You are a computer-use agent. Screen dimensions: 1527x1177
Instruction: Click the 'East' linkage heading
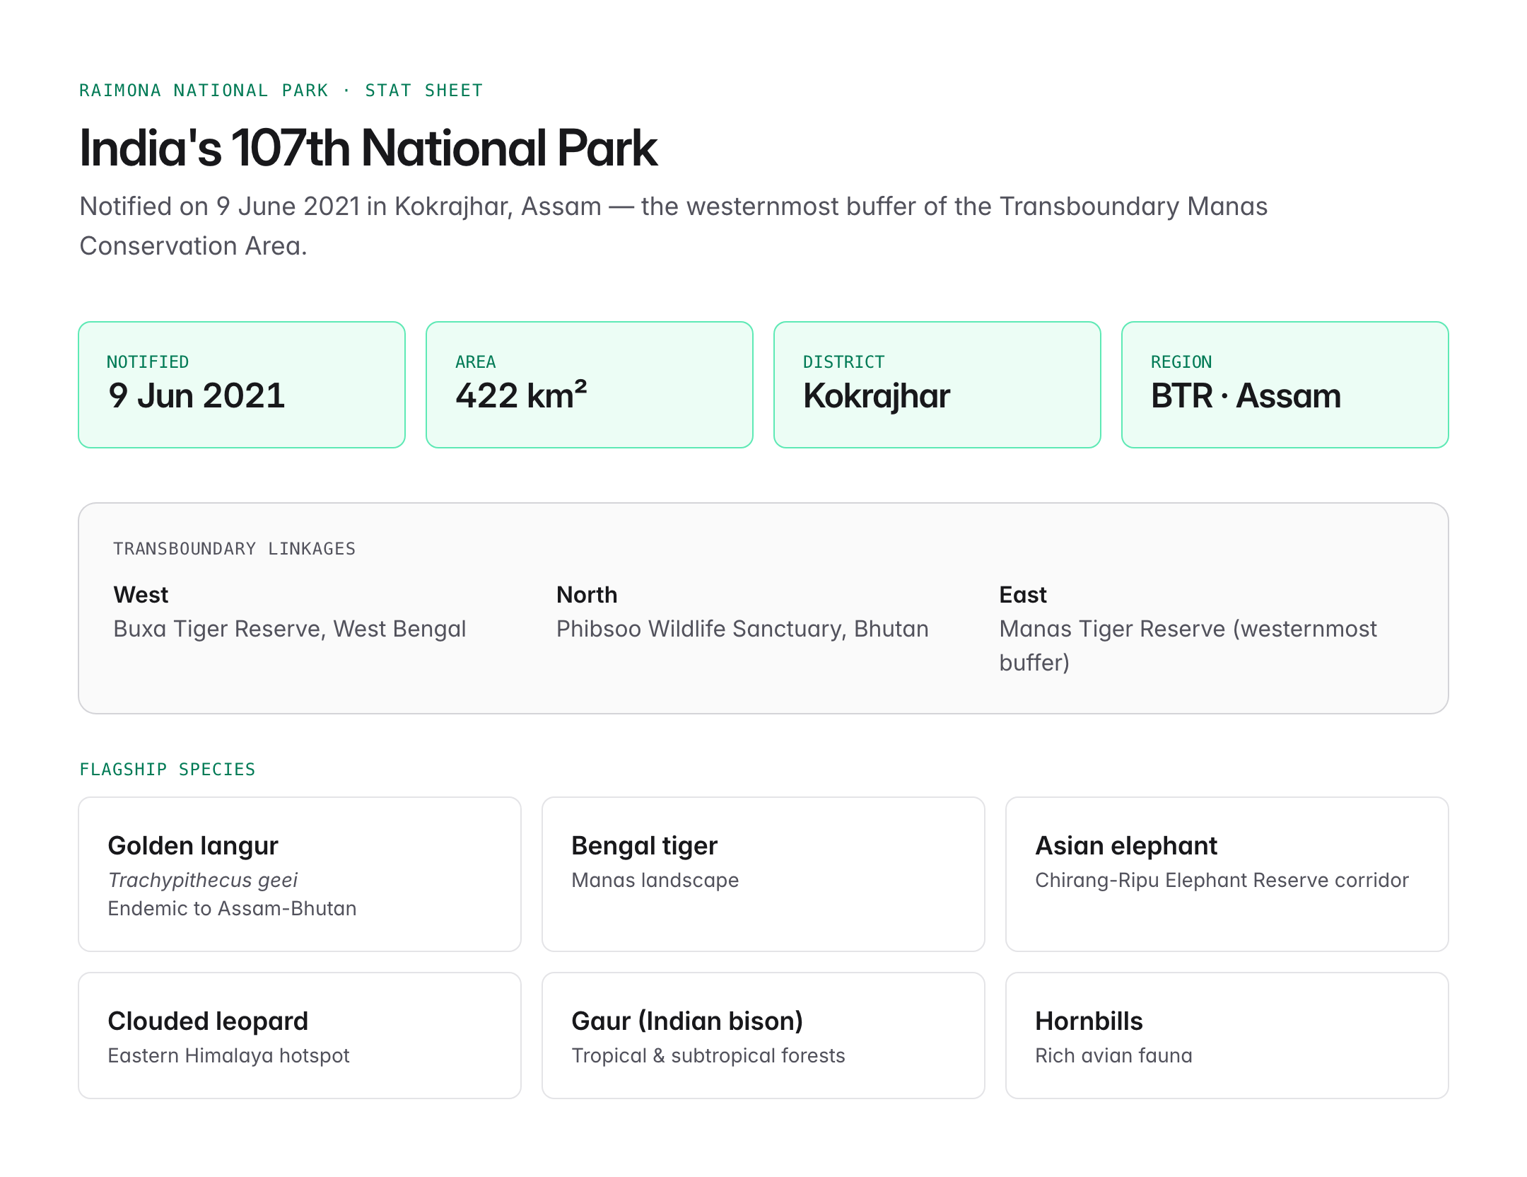coord(1023,595)
